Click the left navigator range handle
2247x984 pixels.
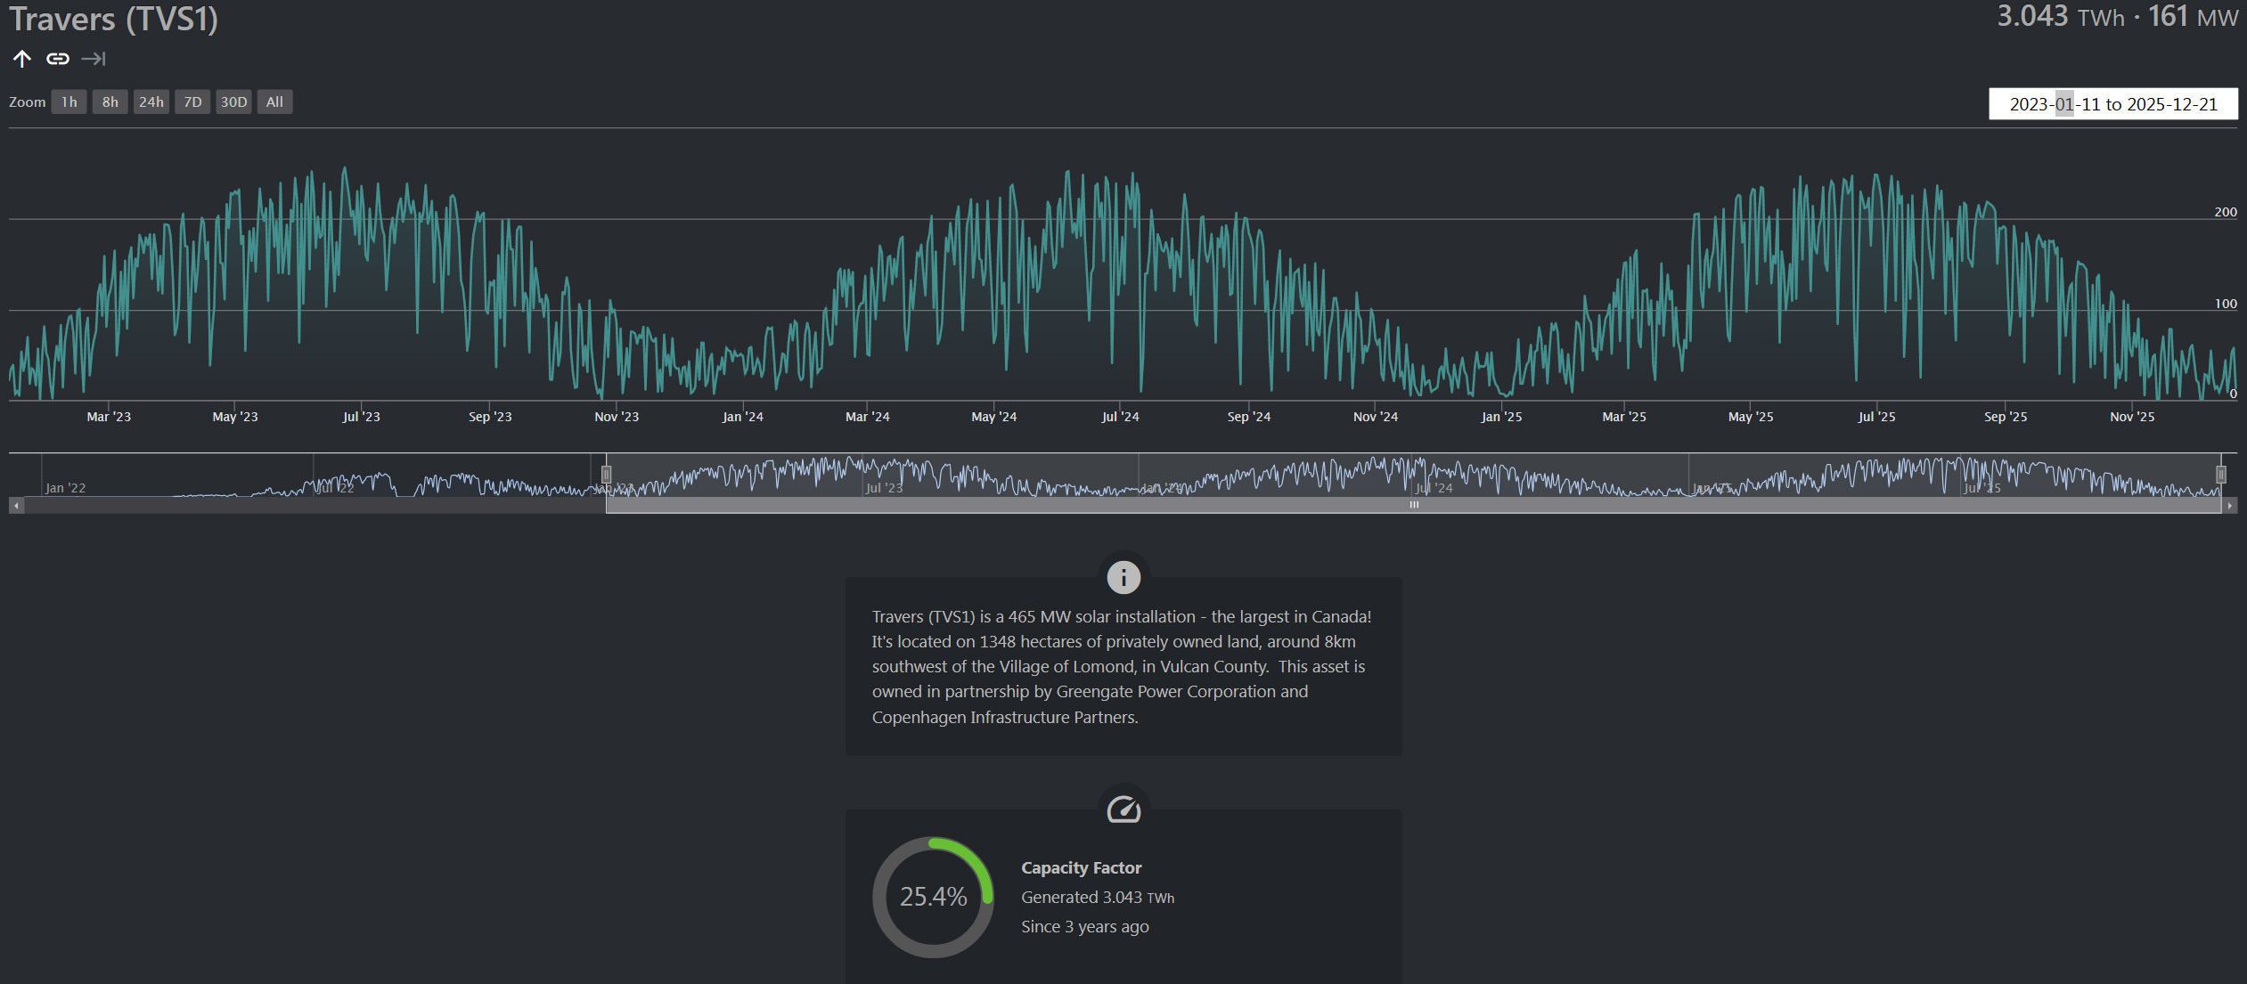point(606,474)
